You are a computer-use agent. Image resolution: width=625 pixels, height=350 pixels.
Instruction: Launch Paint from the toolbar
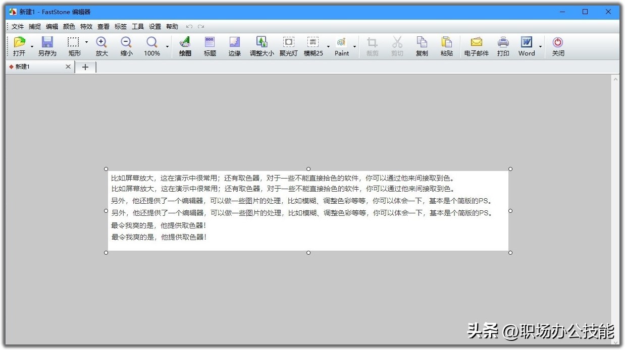(342, 45)
